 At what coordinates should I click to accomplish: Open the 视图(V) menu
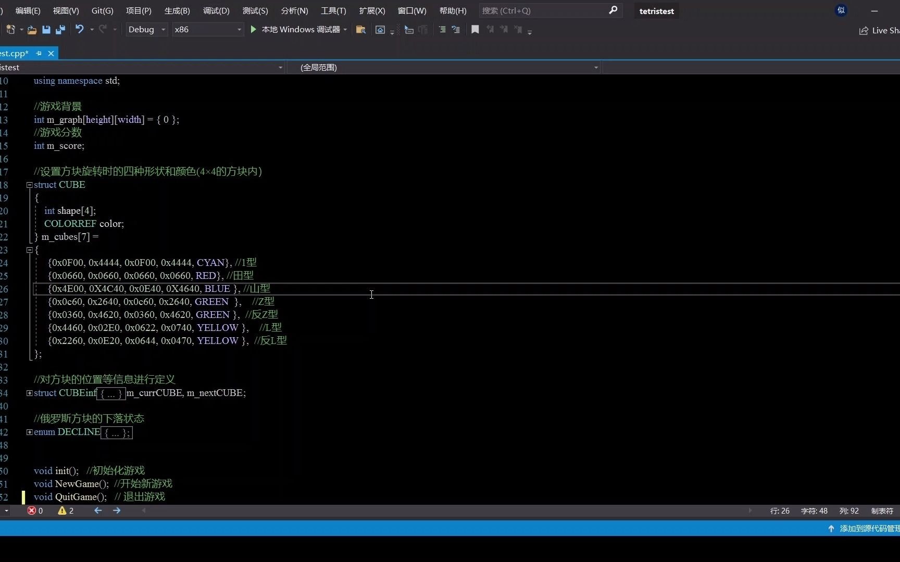tap(66, 10)
